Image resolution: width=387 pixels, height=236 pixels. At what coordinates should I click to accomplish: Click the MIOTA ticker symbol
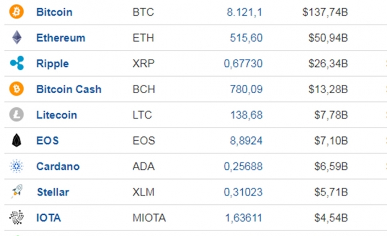(149, 218)
